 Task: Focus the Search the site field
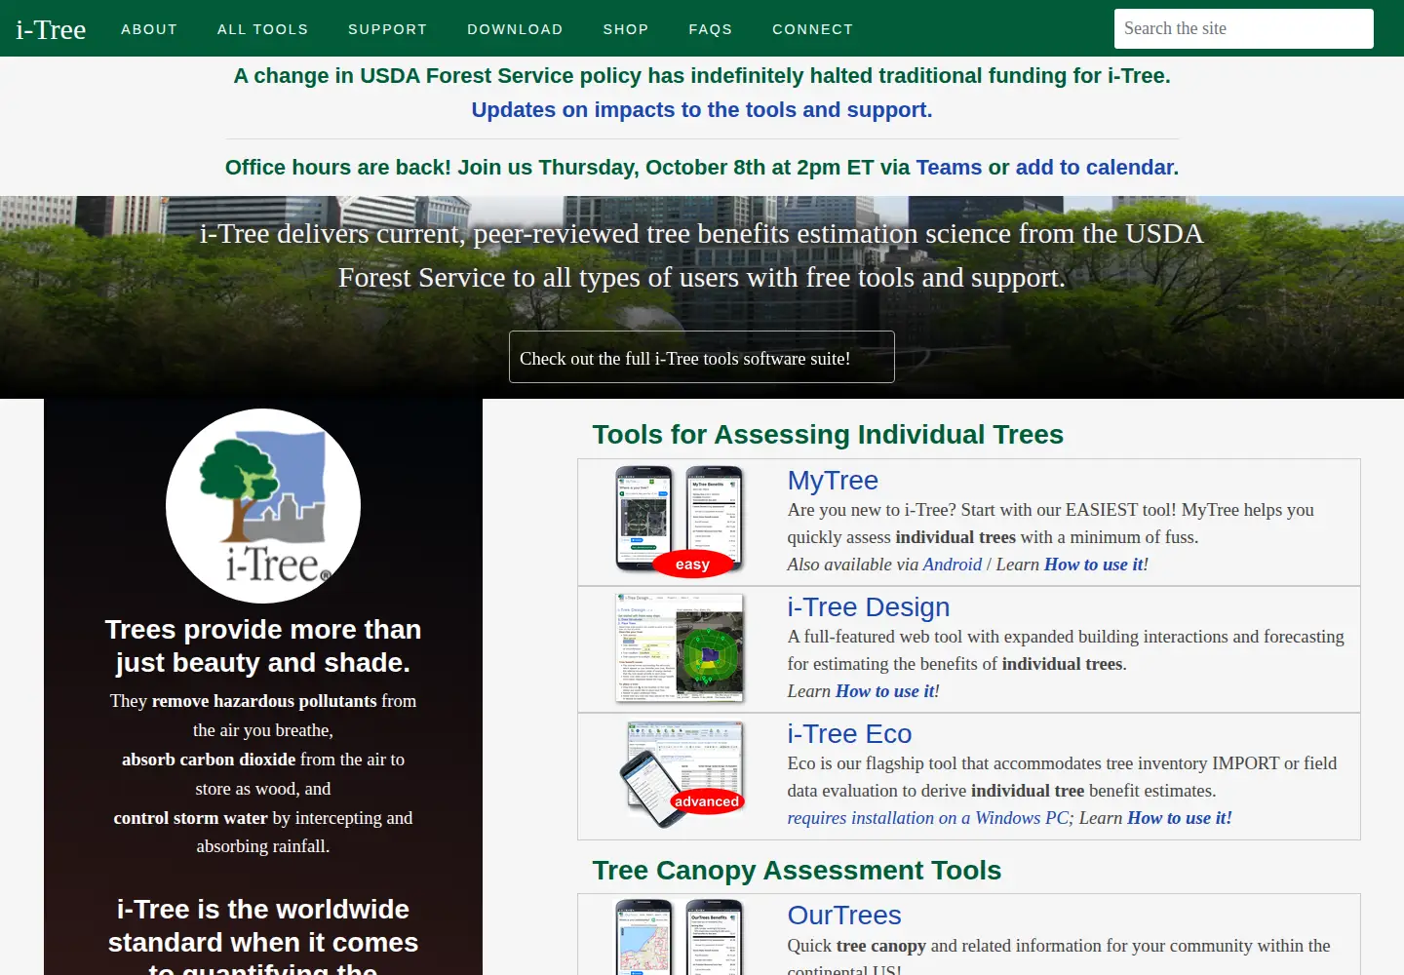[1244, 28]
